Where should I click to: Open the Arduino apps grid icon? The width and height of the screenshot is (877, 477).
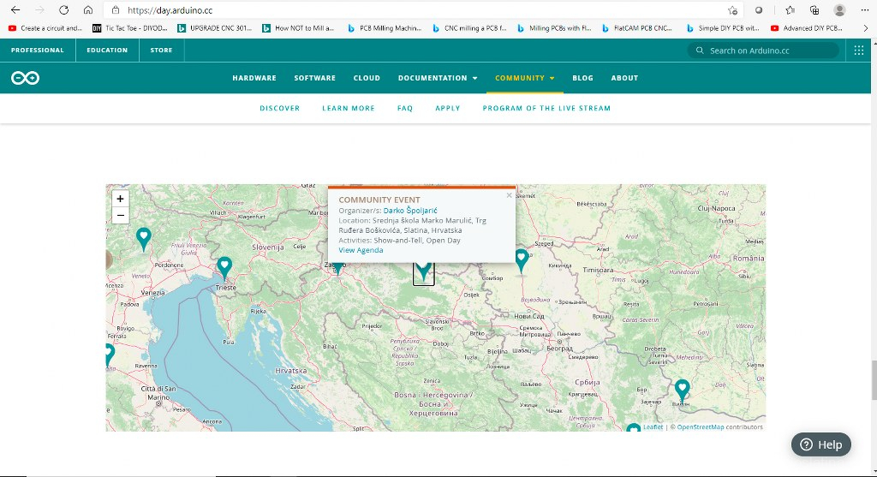[858, 51]
